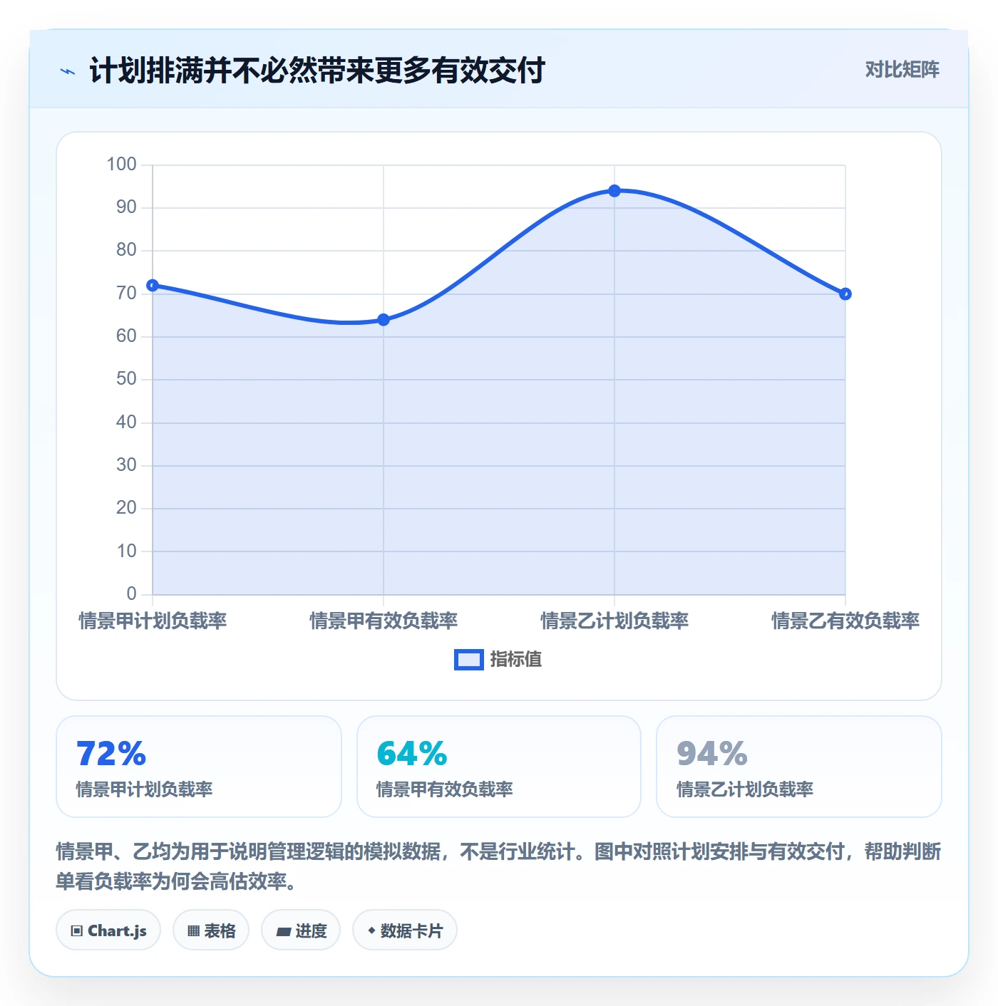This screenshot has height=1006, width=998.
Task: Click the lightning bolt icon beside the title
Action: click(68, 71)
